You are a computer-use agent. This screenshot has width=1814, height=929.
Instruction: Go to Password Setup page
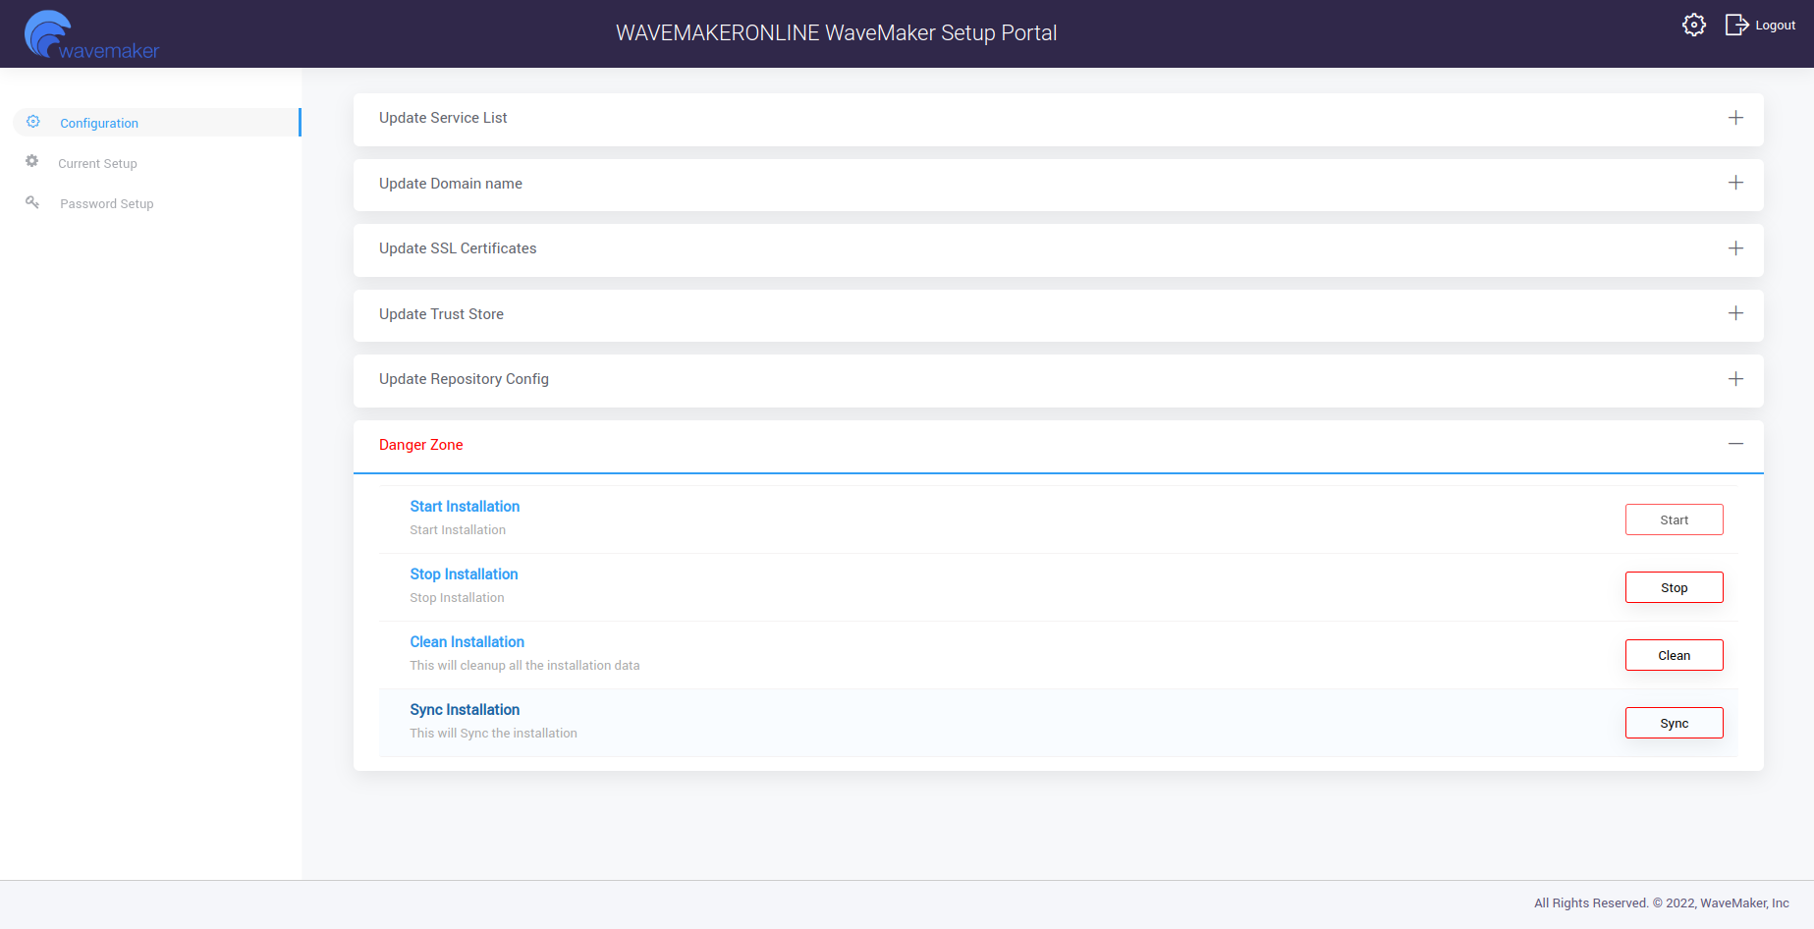pos(106,204)
